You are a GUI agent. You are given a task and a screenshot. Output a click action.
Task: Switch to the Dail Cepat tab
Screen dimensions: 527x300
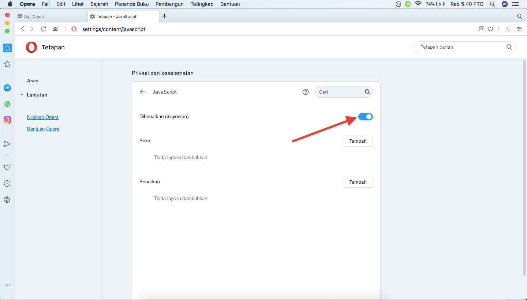point(34,16)
